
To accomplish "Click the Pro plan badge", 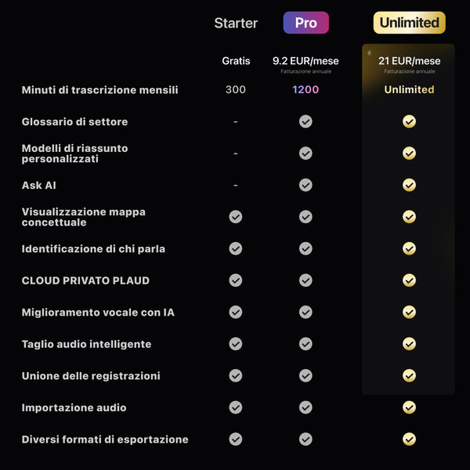I will tap(305, 23).
